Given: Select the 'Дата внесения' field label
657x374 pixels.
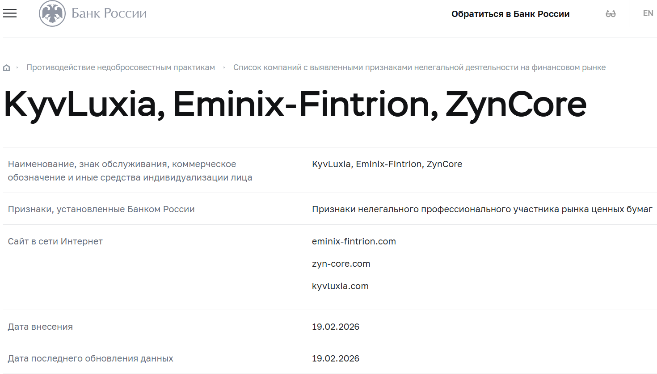Looking at the screenshot, I should pyautogui.click(x=40, y=327).
